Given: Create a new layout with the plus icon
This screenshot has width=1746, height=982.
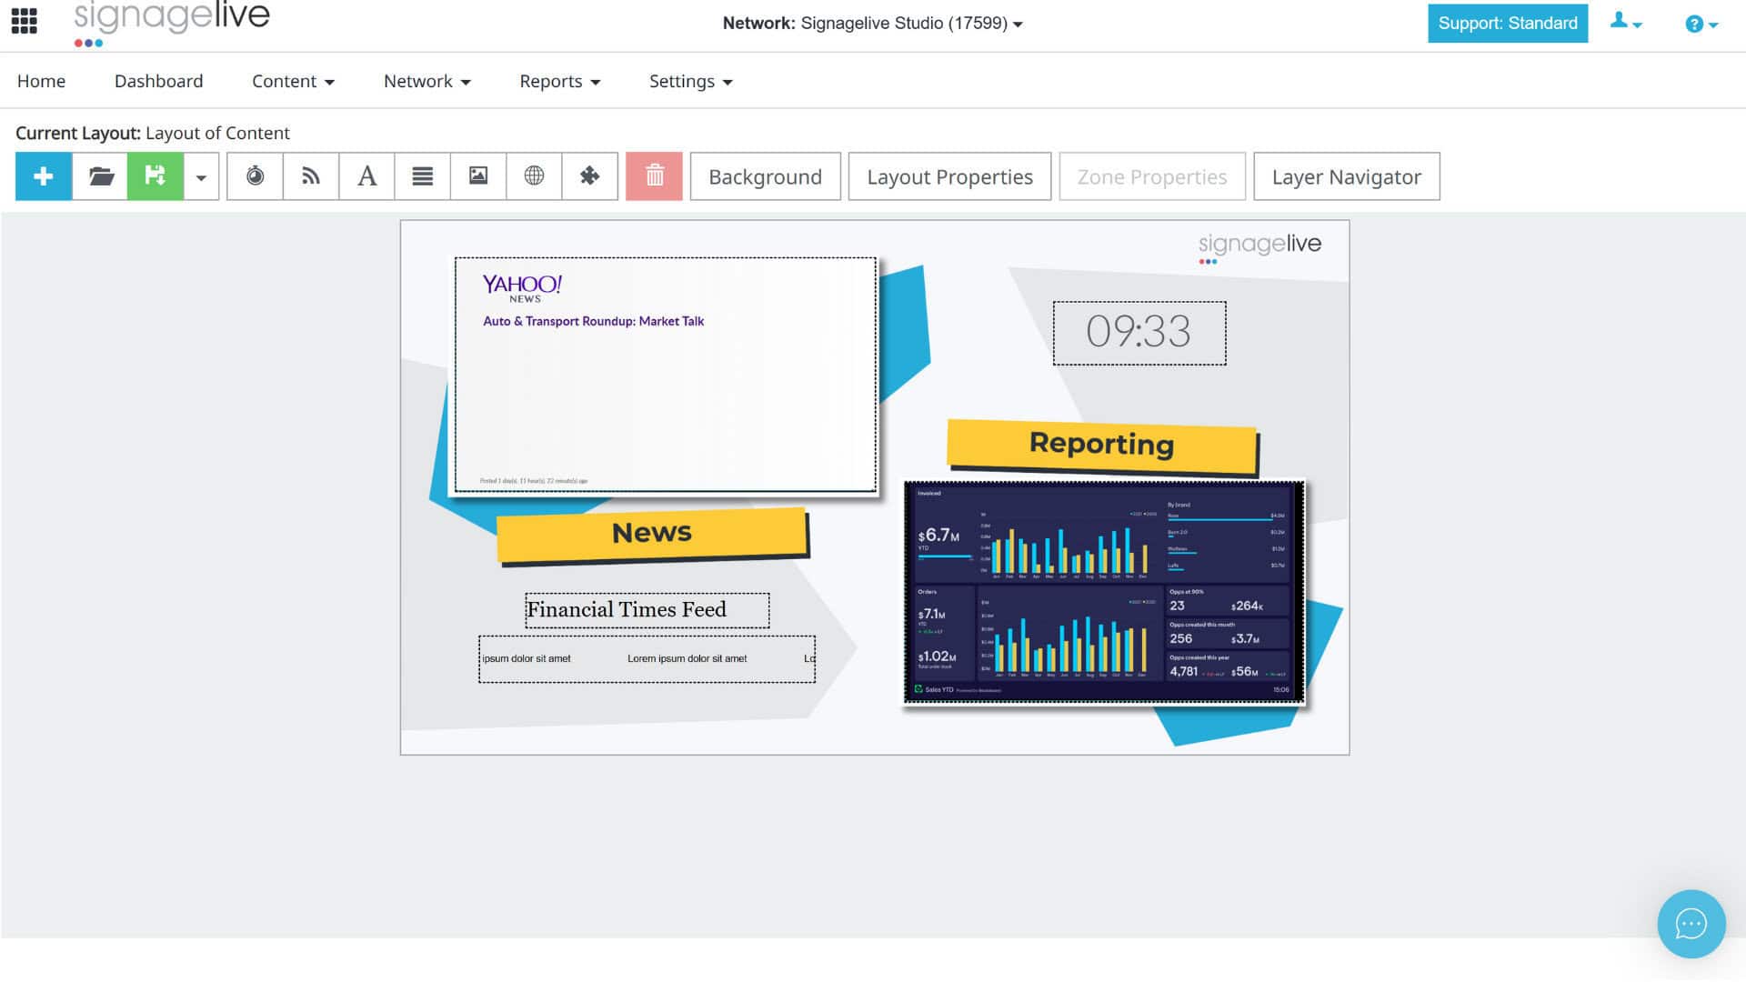Looking at the screenshot, I should [43, 176].
